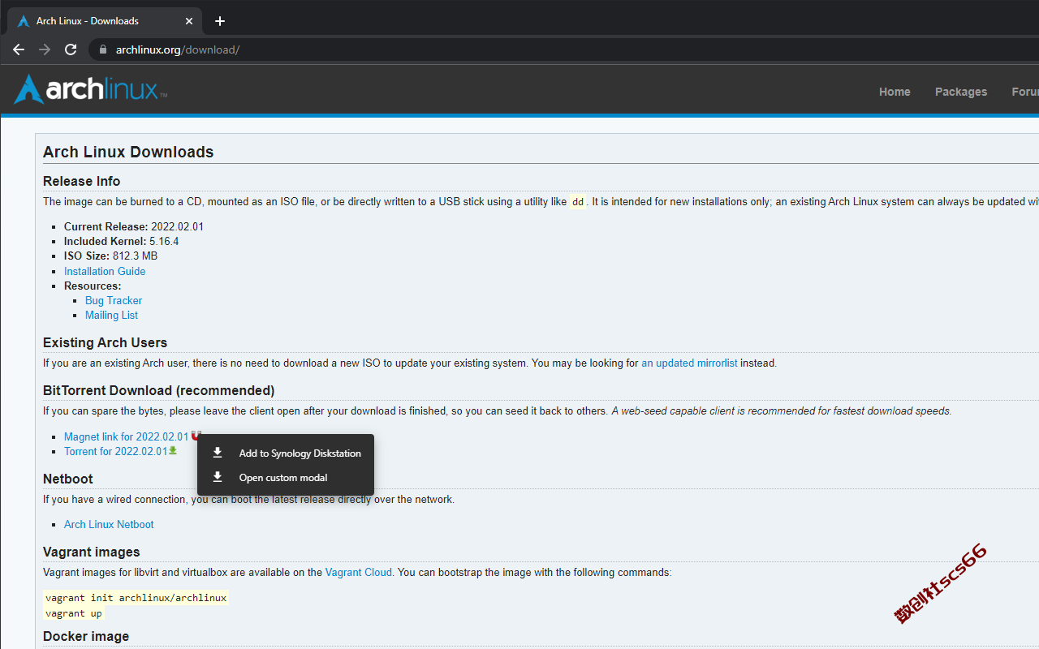The width and height of the screenshot is (1039, 649).
Task: Select the Arch Linux - Downloads tab
Action: 106,21
